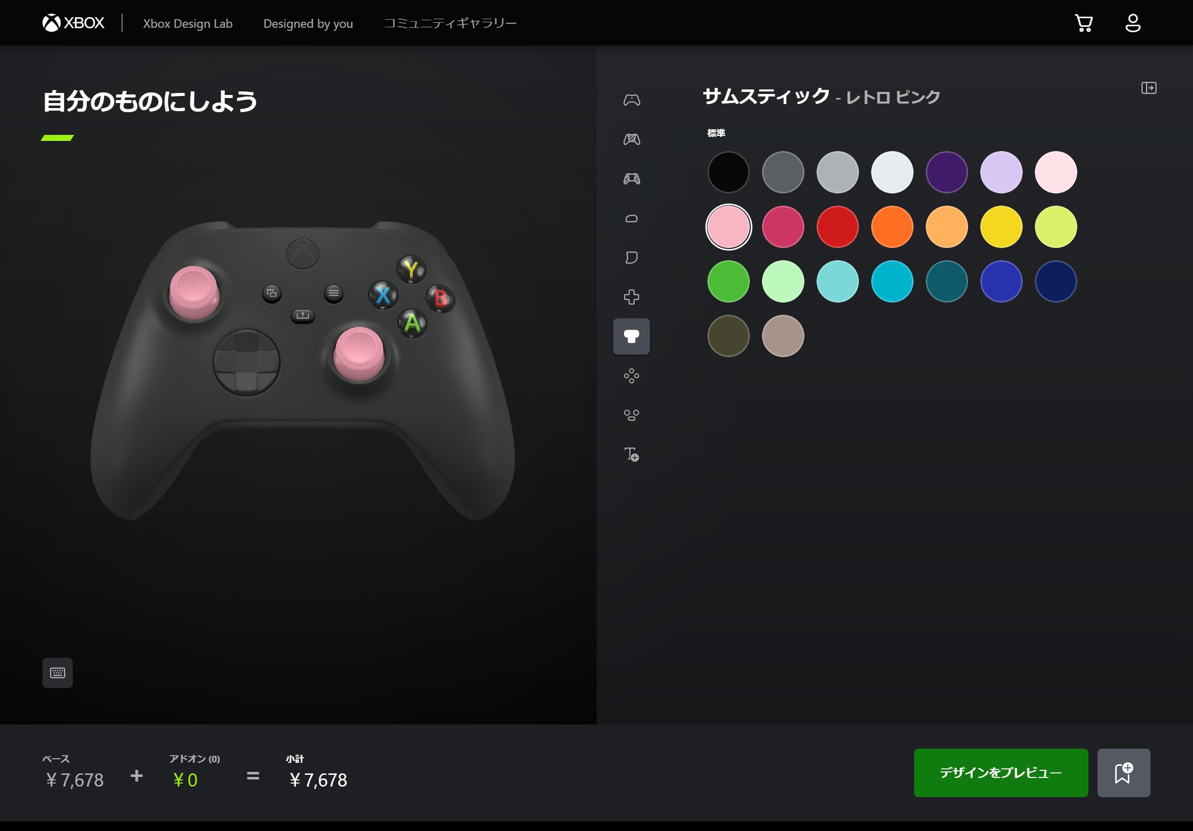Choose the dark navy blue swatch
Image resolution: width=1193 pixels, height=831 pixels.
tap(1056, 281)
